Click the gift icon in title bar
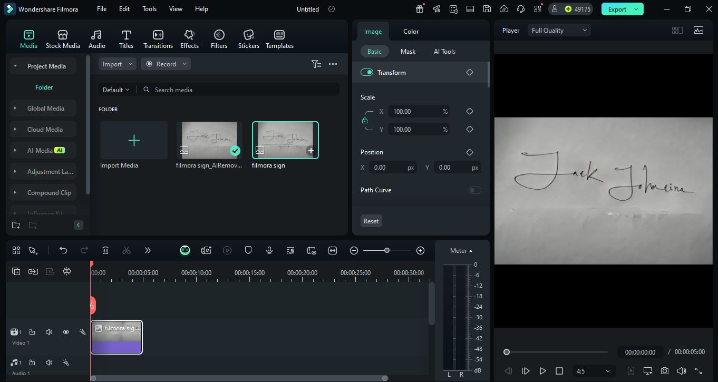The image size is (718, 382). coord(420,9)
